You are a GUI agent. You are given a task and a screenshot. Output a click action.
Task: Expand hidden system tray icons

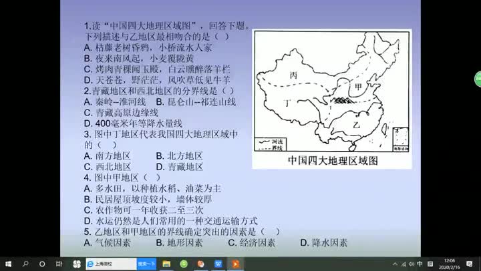coord(395,264)
